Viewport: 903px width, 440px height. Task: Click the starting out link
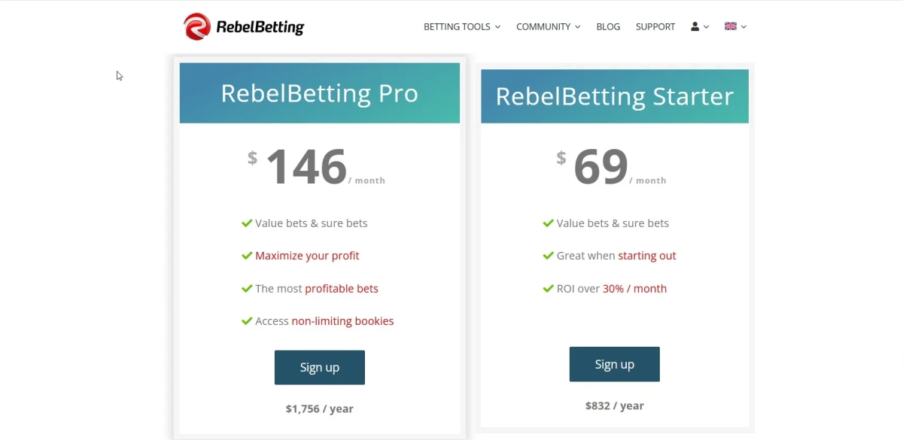coord(646,255)
